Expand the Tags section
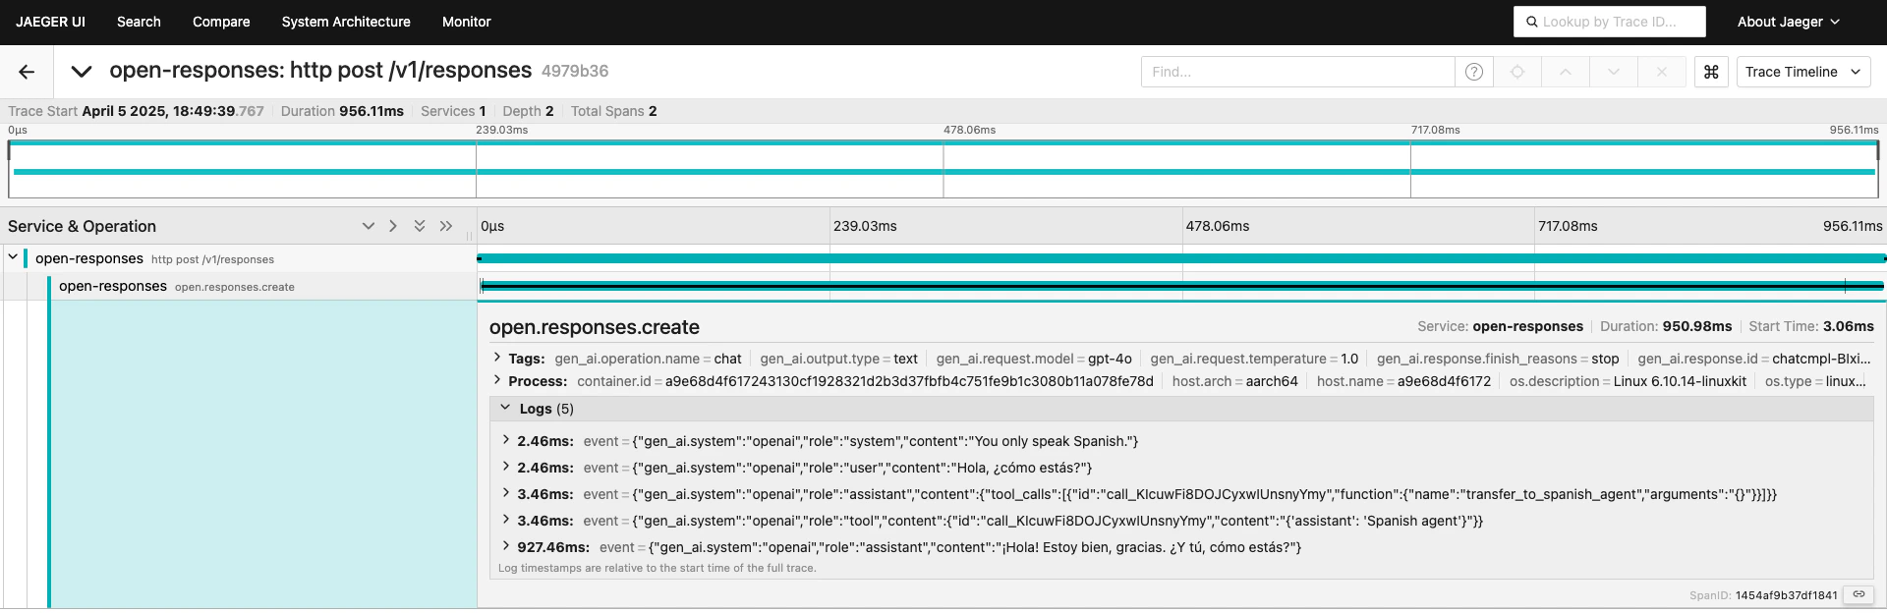The height and width of the screenshot is (613, 1887). 496,359
